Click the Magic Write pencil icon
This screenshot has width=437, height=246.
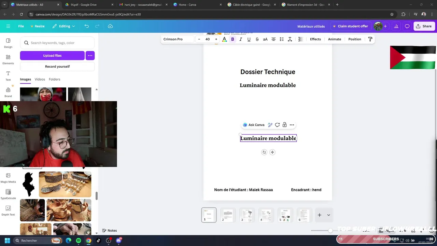(270, 125)
